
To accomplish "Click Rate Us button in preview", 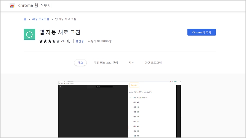I will click(x=134, y=85).
